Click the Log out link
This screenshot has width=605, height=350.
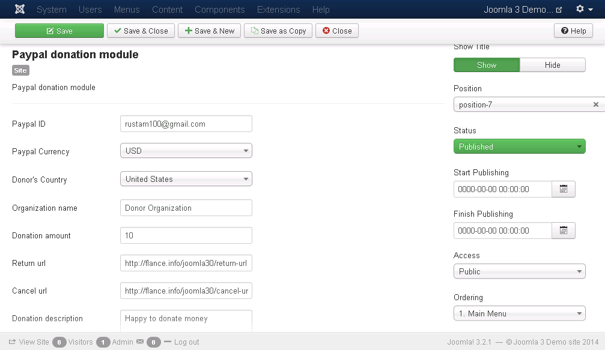[186, 342]
